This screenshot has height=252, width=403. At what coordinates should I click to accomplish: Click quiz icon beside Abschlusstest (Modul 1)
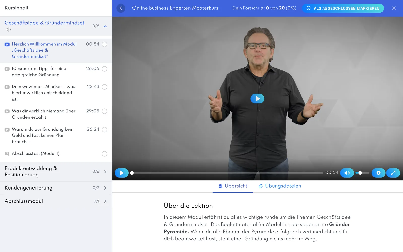click(x=7, y=154)
